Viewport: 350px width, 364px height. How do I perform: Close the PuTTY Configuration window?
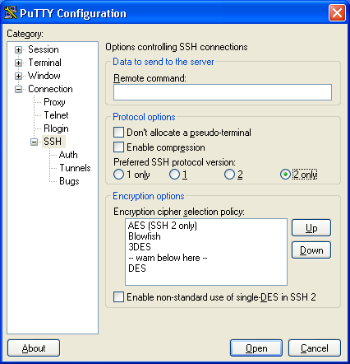coord(337,12)
